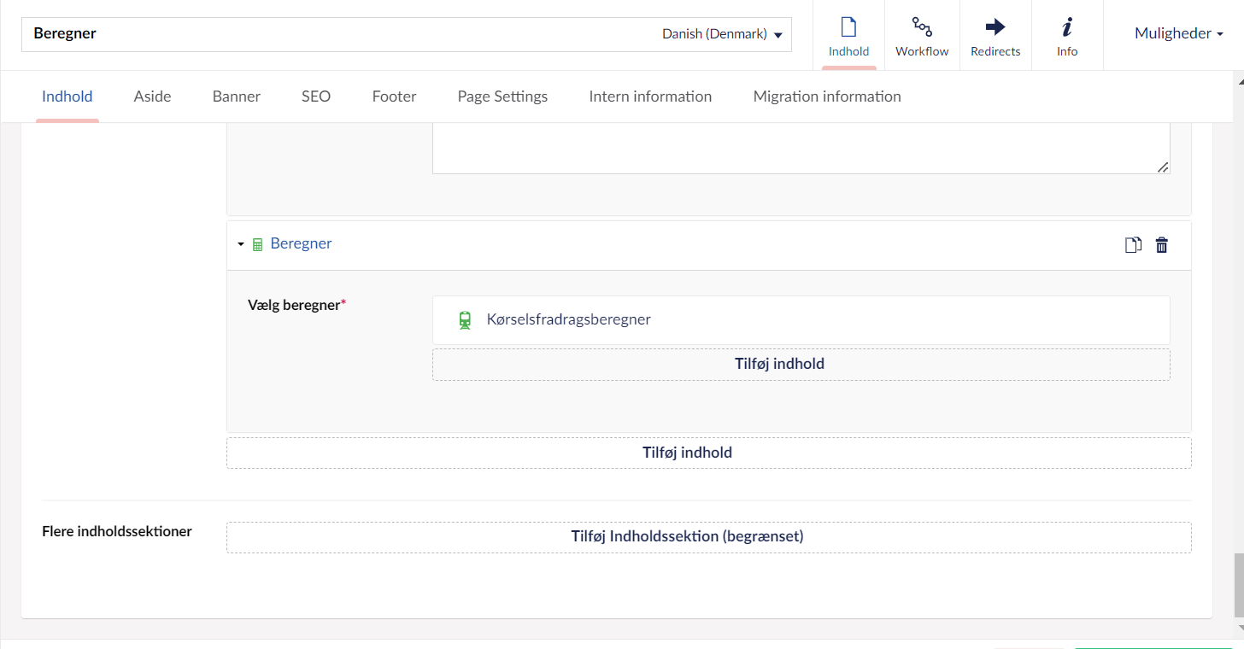This screenshot has height=649, width=1244.
Task: Click the vertical scrollbar thumb on the right
Action: tap(1238, 585)
